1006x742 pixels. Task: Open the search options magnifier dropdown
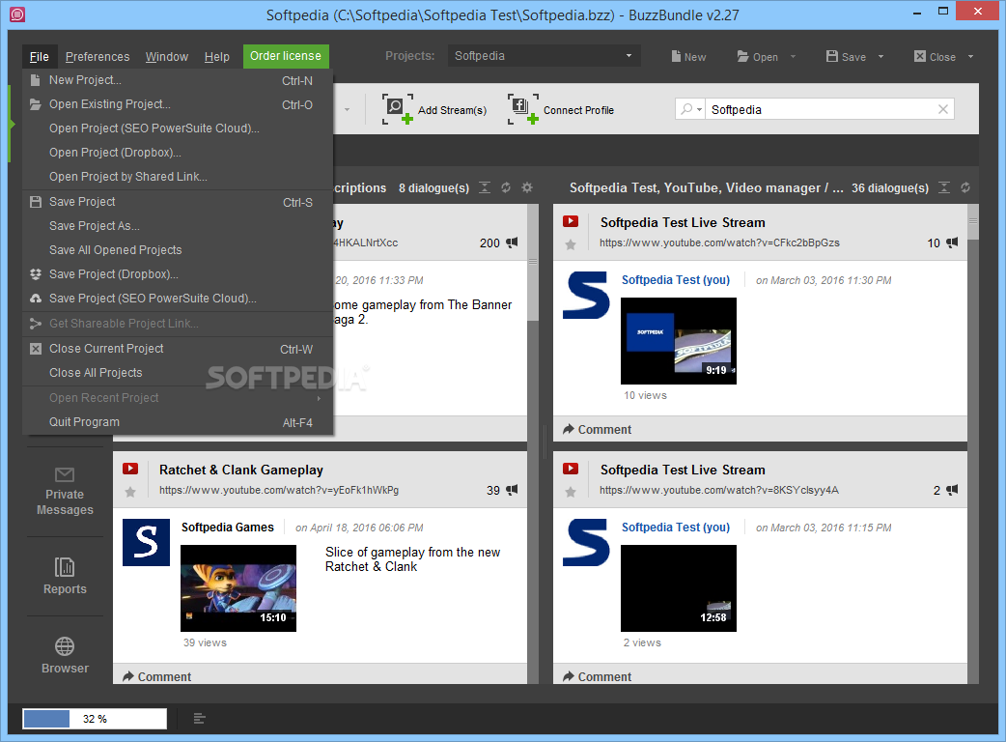690,109
